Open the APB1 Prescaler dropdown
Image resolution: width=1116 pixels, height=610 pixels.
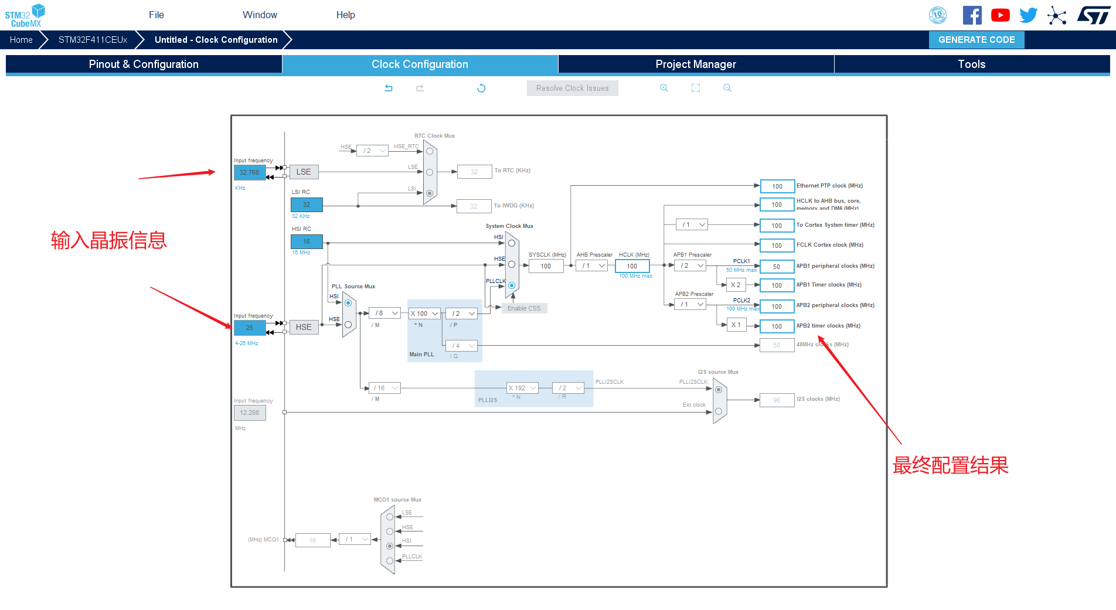(690, 265)
